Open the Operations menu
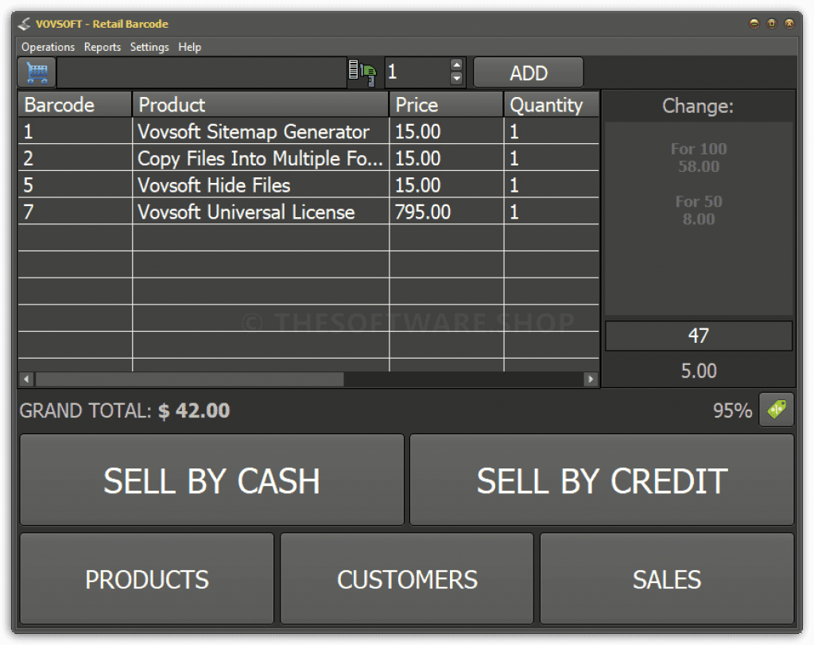This screenshot has height=645, width=814. [48, 47]
